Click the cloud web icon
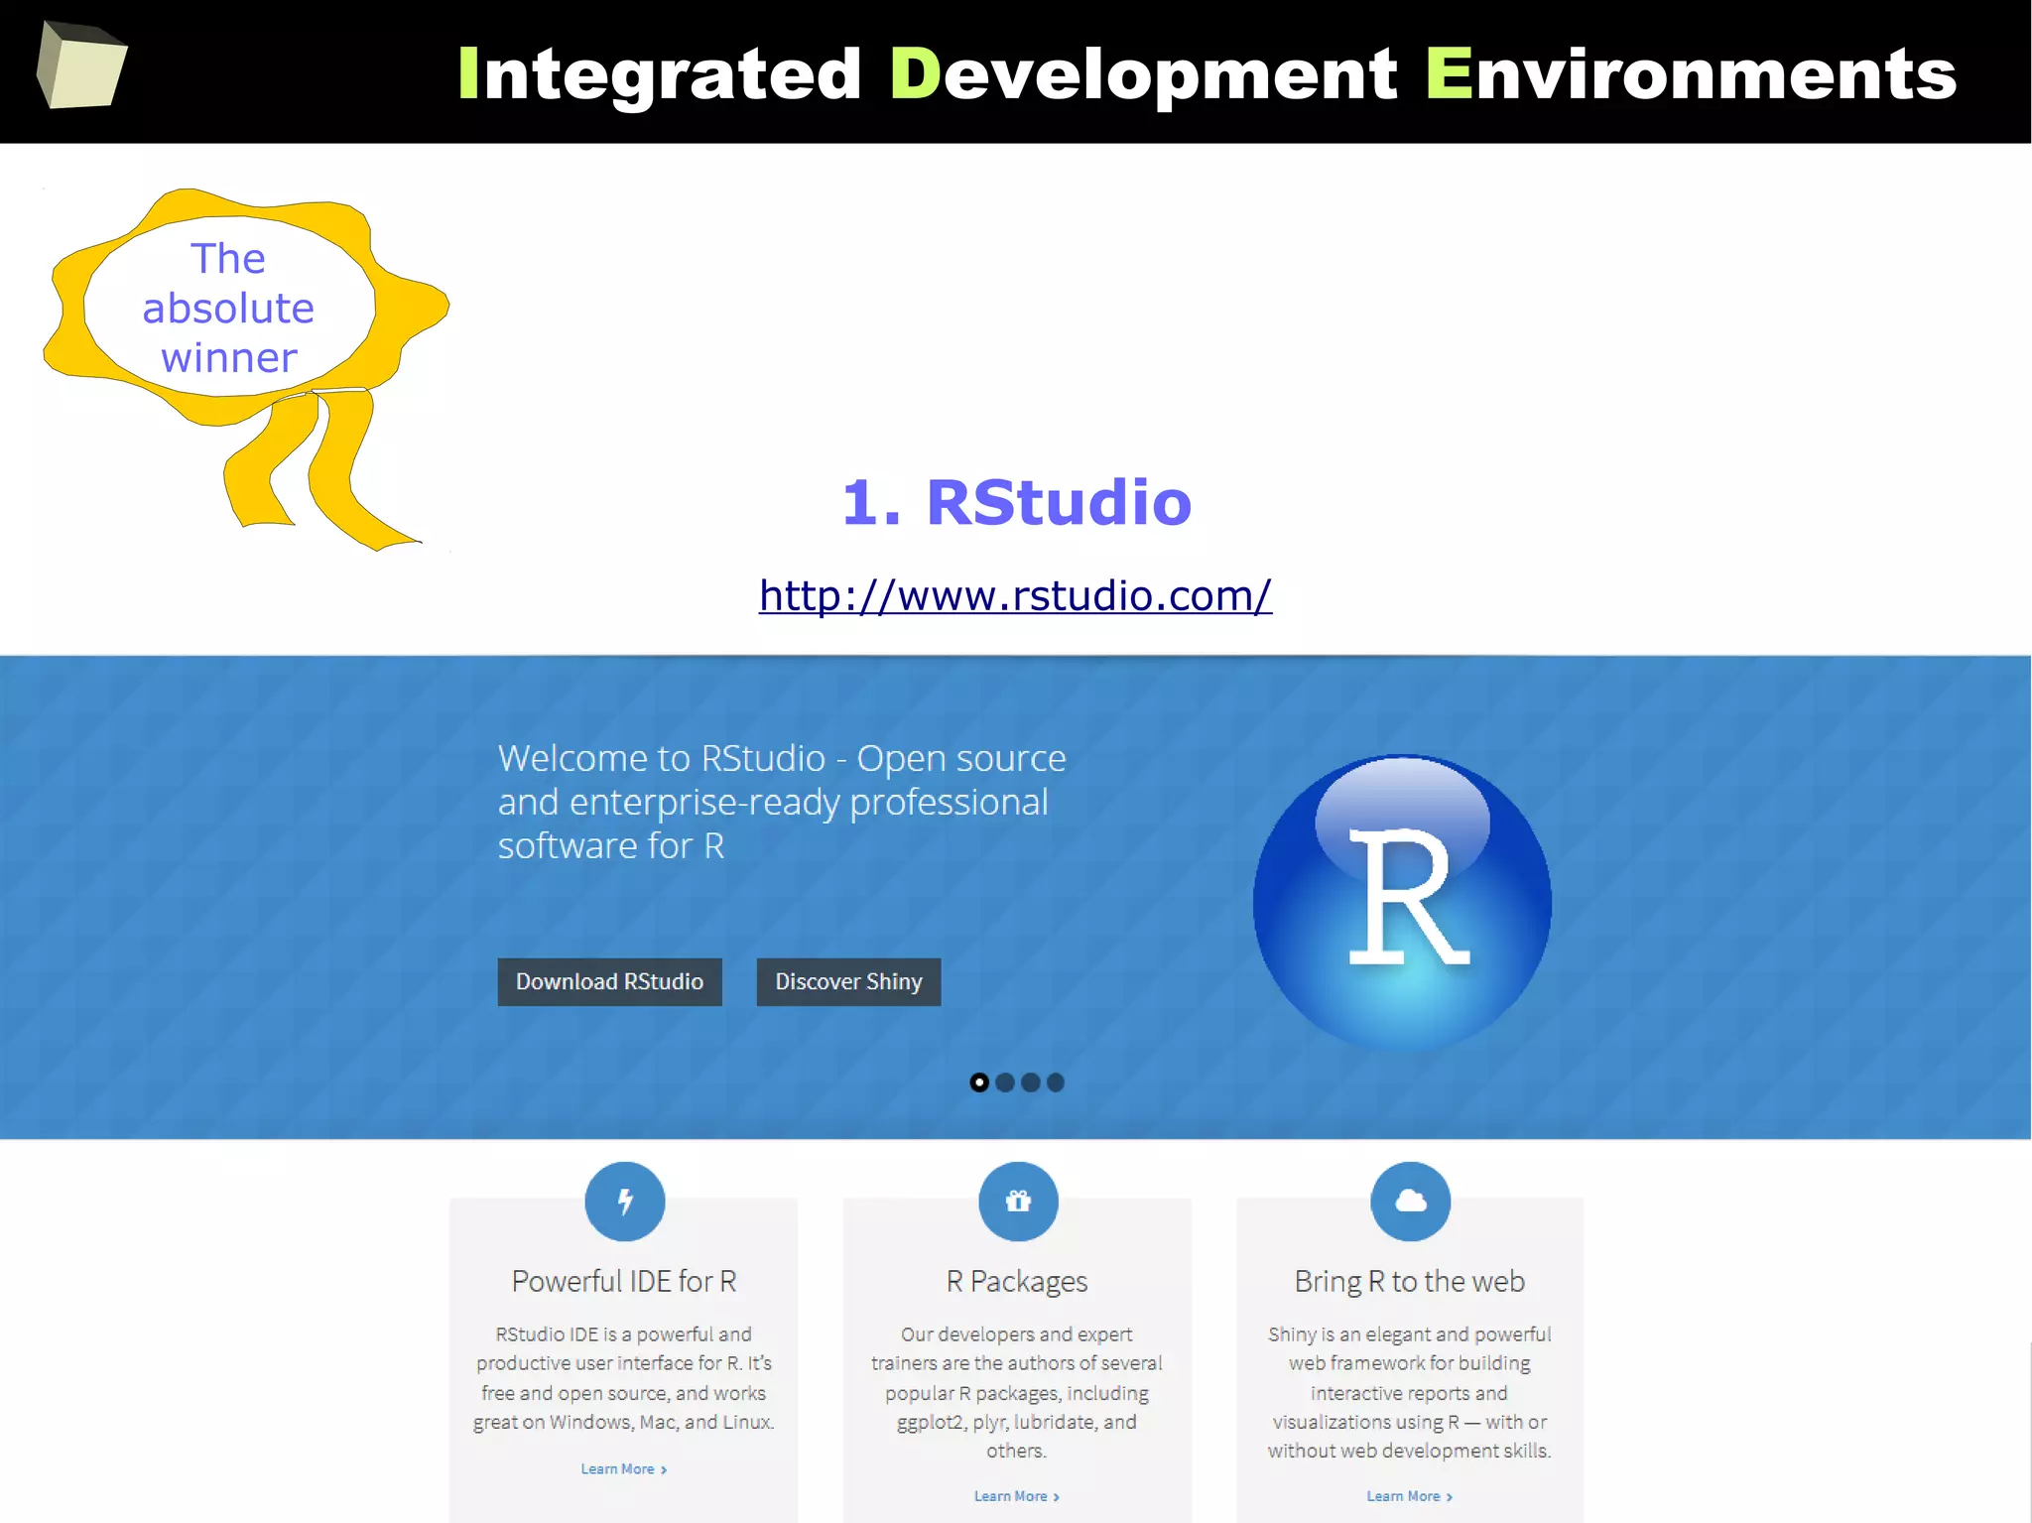Screen dimensions: 2032x1523 point(1410,1202)
